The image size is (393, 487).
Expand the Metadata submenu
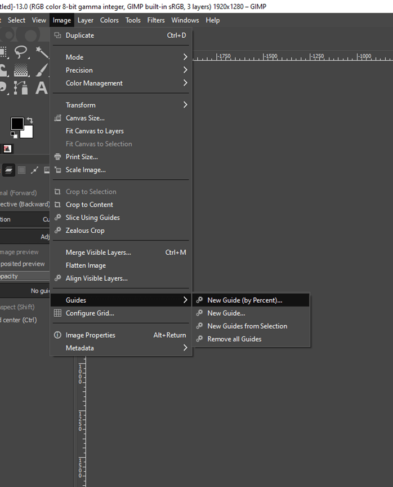(x=121, y=348)
